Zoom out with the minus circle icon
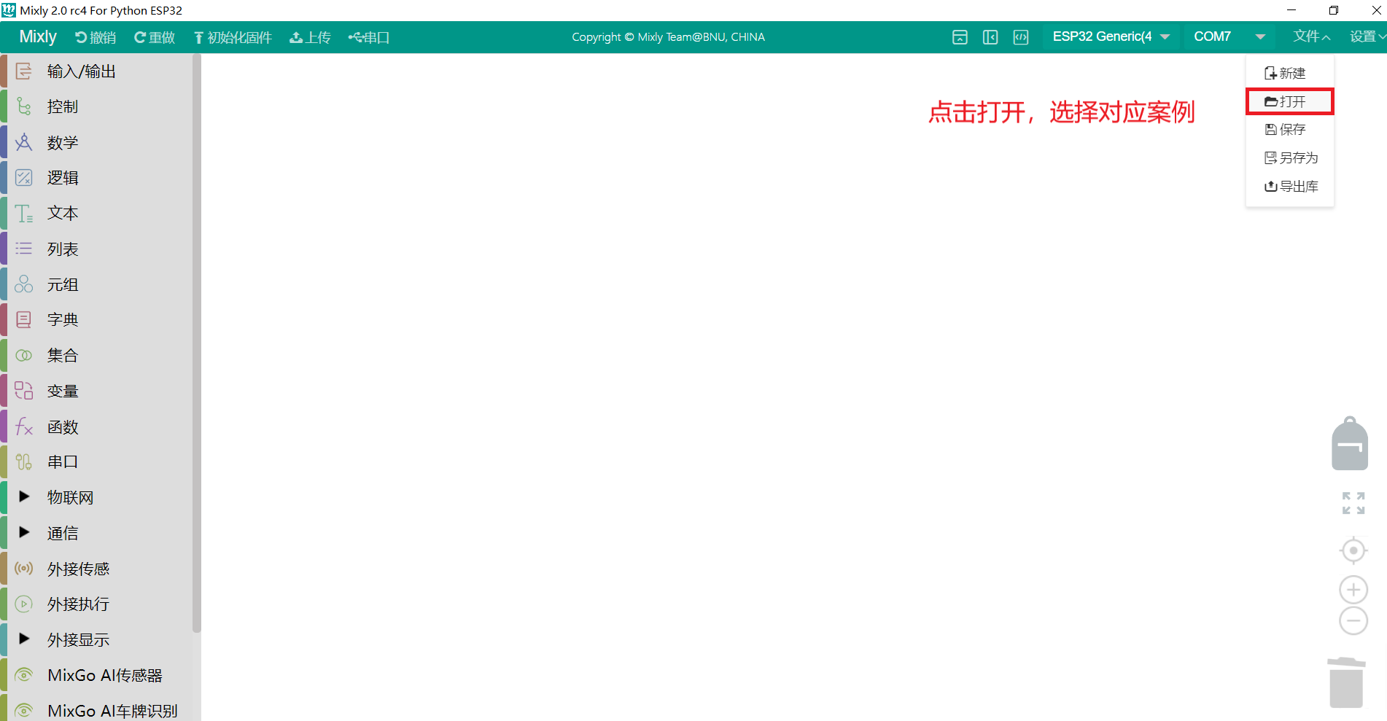Image resolution: width=1387 pixels, height=721 pixels. [x=1353, y=621]
